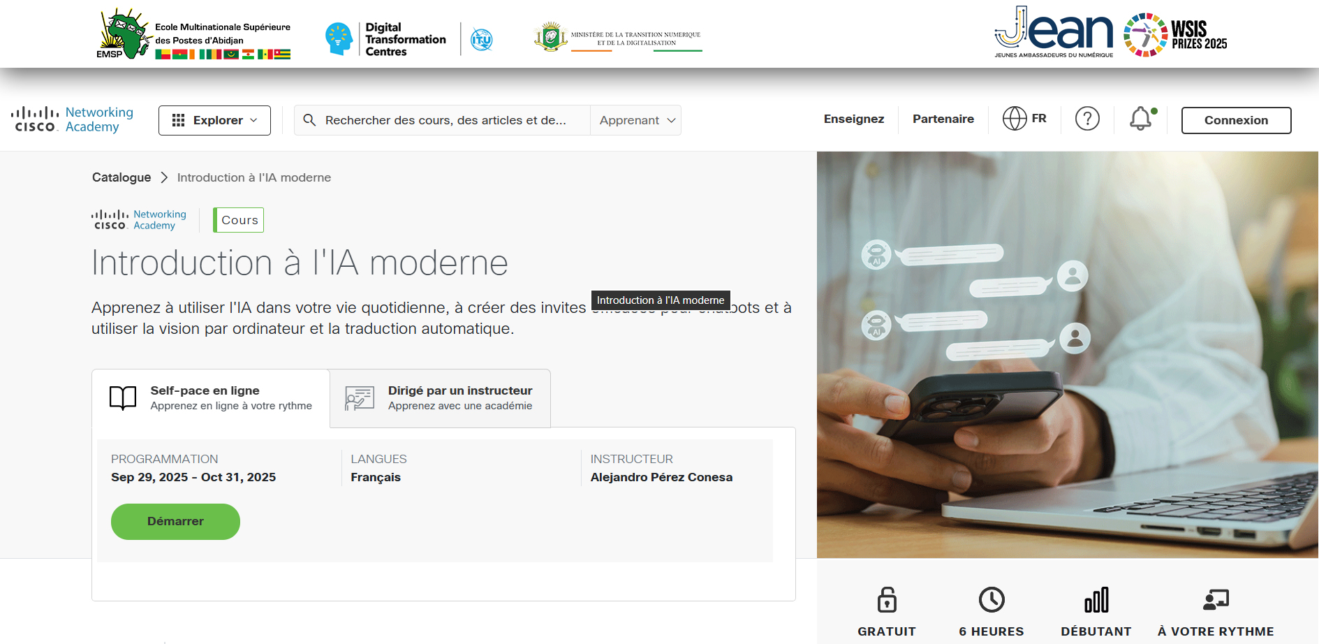
Task: Open the help question mark icon
Action: [1087, 119]
